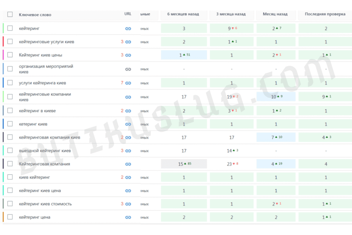
Task: Select checkbox for организация мероприятий киев
Action: click(x=10, y=69)
